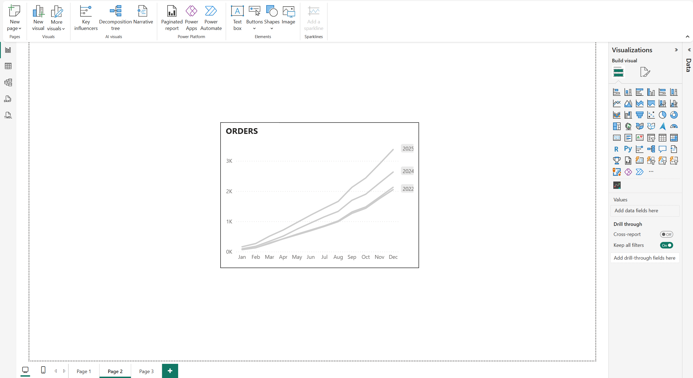Pick the Python visual icon

coord(628,149)
